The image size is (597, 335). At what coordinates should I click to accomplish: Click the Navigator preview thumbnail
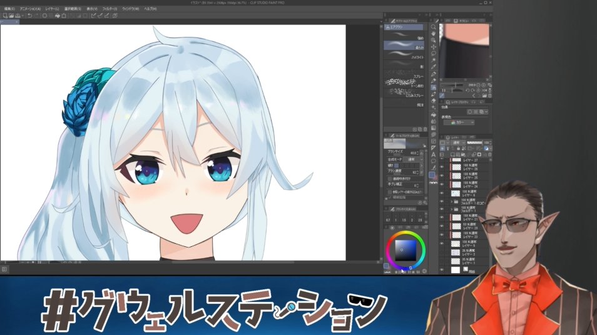464,51
